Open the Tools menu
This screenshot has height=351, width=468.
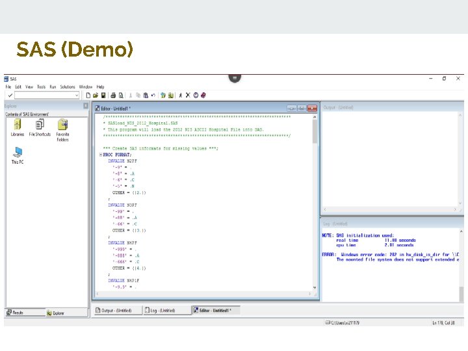point(41,87)
